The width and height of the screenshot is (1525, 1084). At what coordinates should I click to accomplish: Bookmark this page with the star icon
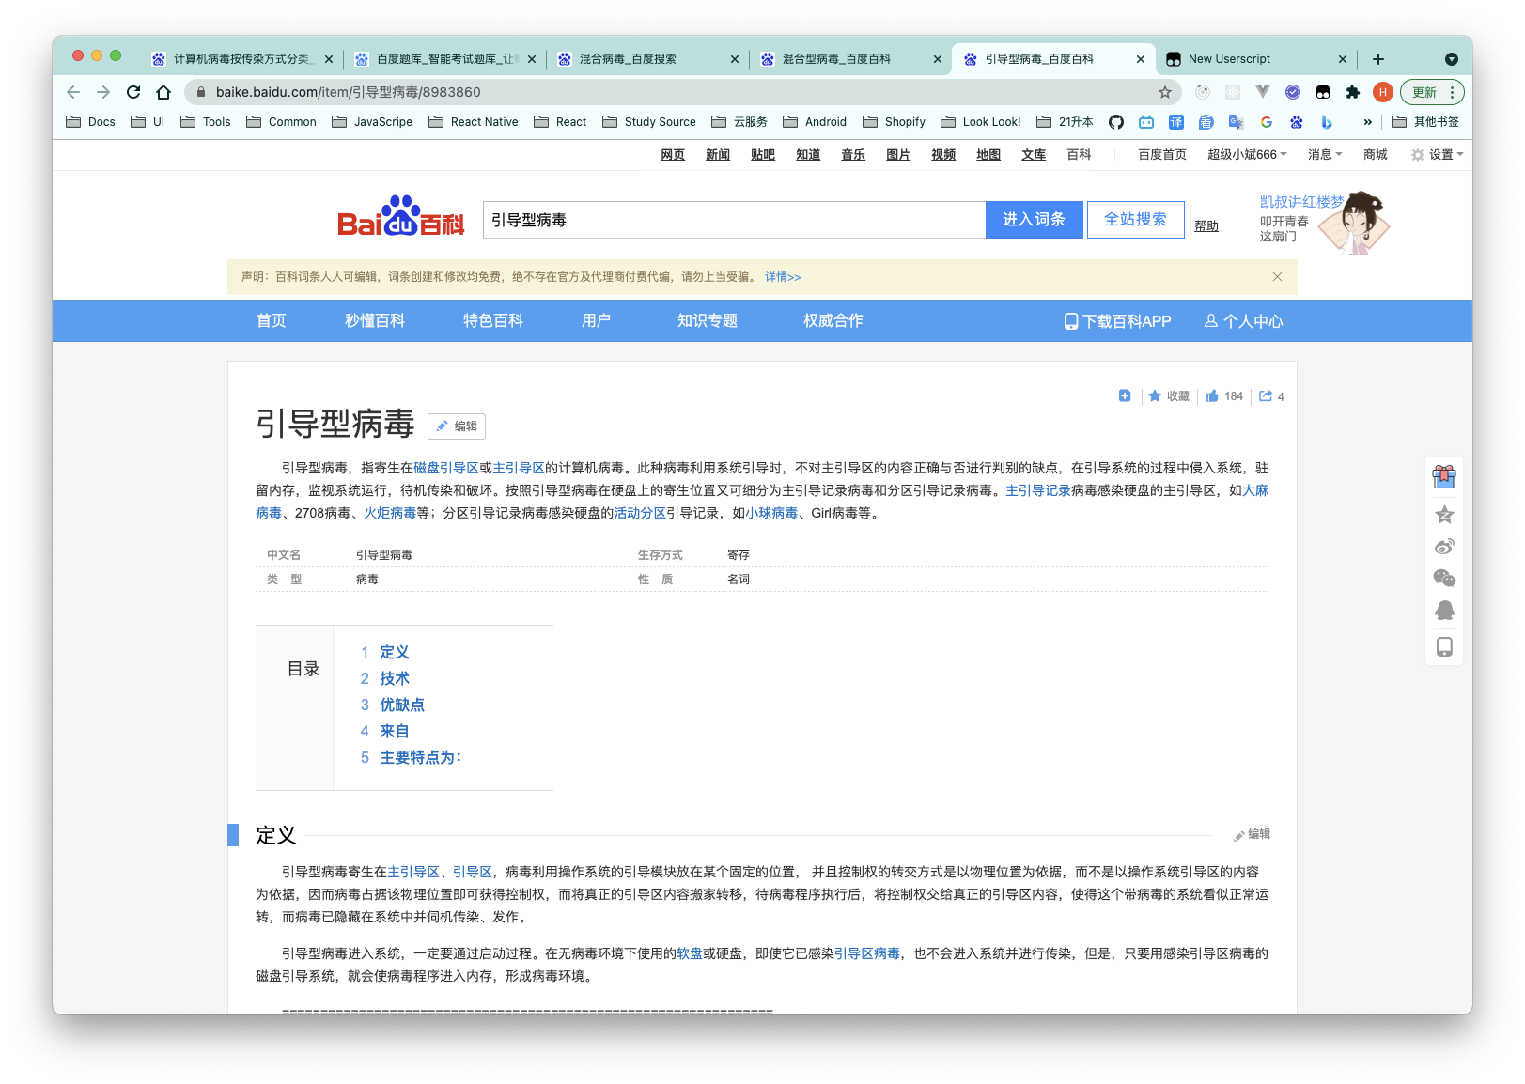coord(1165,92)
